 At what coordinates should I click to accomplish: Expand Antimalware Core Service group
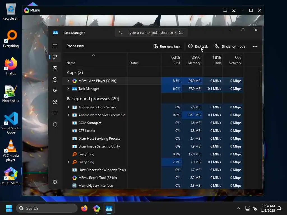(68, 107)
